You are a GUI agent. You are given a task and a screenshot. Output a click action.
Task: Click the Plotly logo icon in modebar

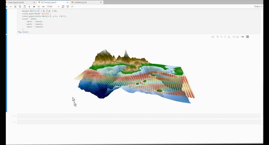tap(247, 37)
